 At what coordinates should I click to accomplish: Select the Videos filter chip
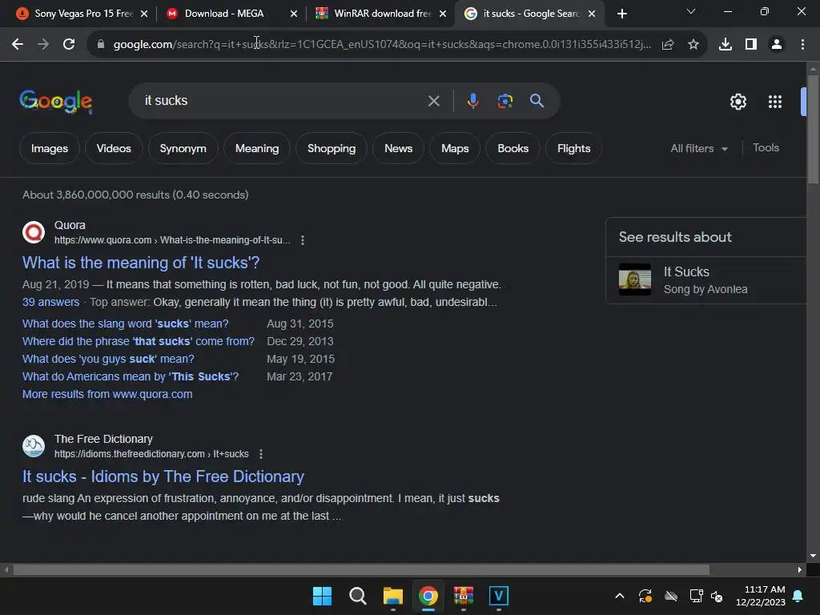[x=114, y=148]
